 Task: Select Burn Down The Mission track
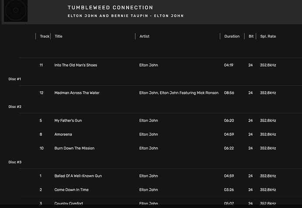74,148
